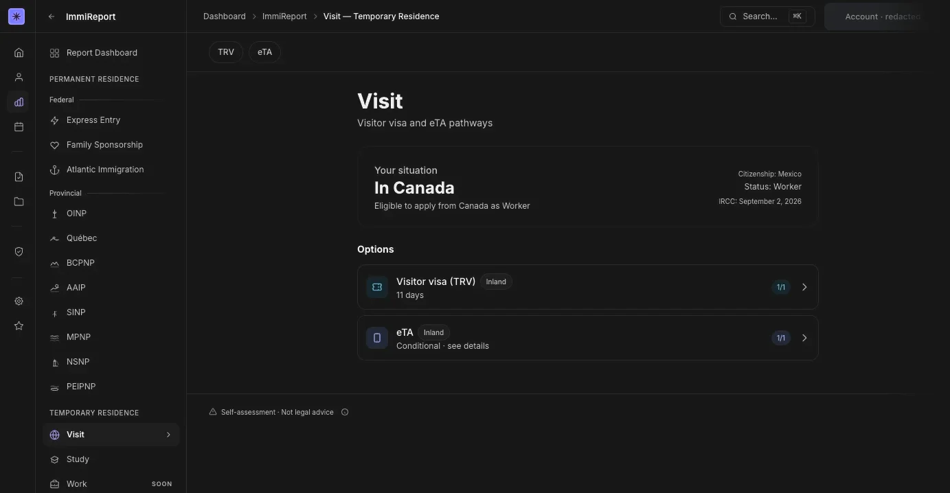Click '11 days' under Visitor visa
950x493 pixels.
(410, 295)
